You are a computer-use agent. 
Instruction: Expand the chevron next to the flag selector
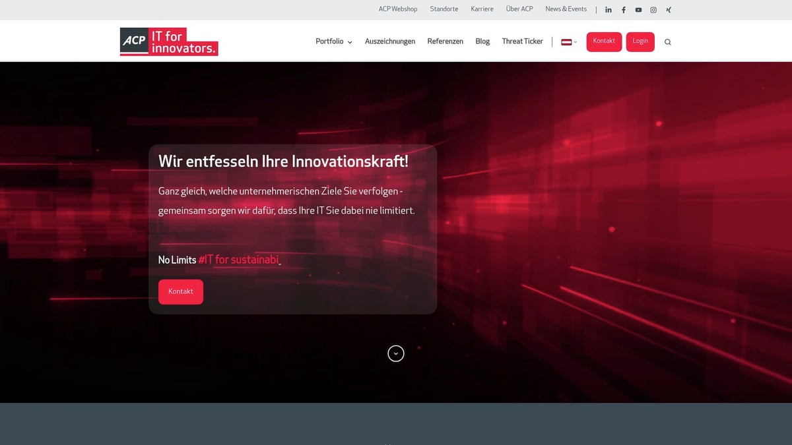click(574, 42)
